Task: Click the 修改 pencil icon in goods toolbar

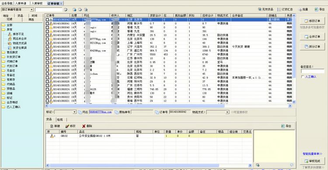Action: coord(67,126)
